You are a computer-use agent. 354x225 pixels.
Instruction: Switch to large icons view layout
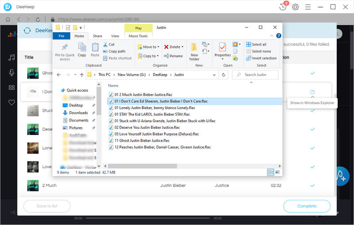coord(277,172)
